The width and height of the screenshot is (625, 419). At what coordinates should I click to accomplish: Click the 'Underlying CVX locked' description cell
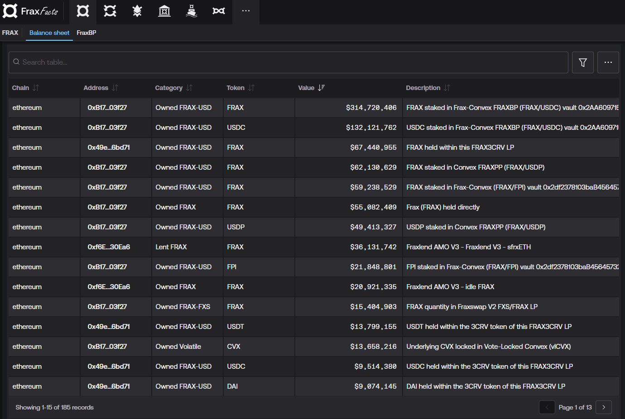click(x=511, y=347)
